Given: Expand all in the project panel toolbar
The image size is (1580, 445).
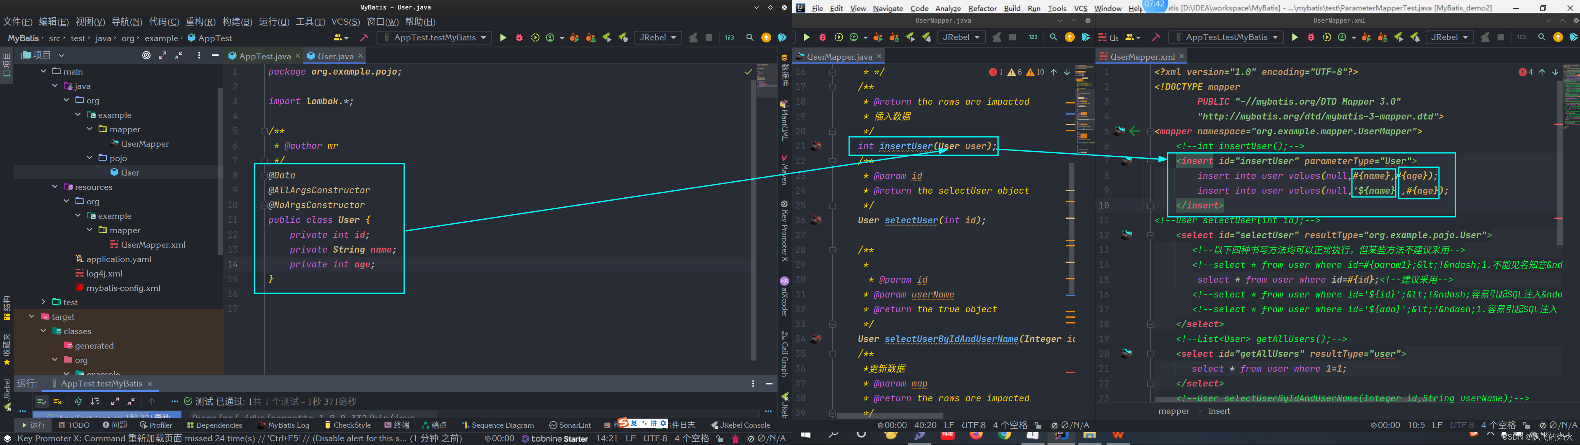Looking at the screenshot, I should coord(162,55).
